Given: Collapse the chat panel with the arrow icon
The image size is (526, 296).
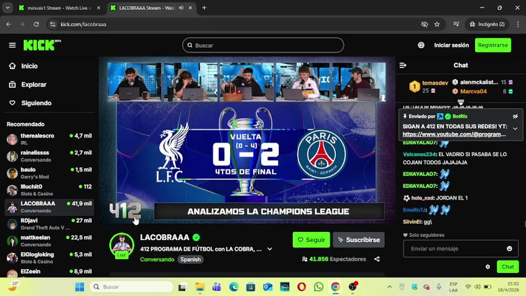Looking at the screenshot, I should click(x=403, y=65).
